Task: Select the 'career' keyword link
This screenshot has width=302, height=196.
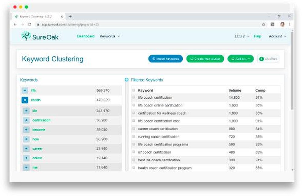Action: 37,149
